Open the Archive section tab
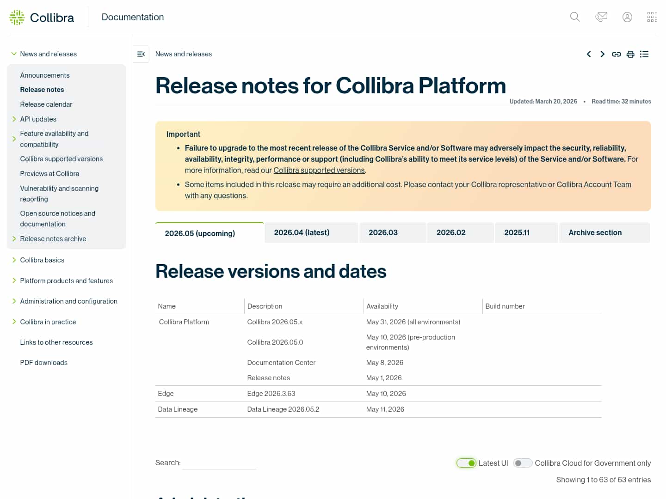This screenshot has width=666, height=499. pos(604,232)
